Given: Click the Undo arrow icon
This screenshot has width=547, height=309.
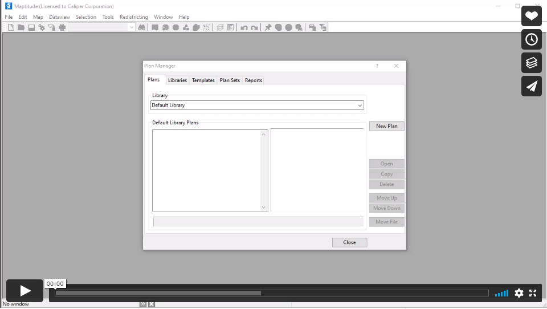Looking at the screenshot, I should [x=244, y=27].
